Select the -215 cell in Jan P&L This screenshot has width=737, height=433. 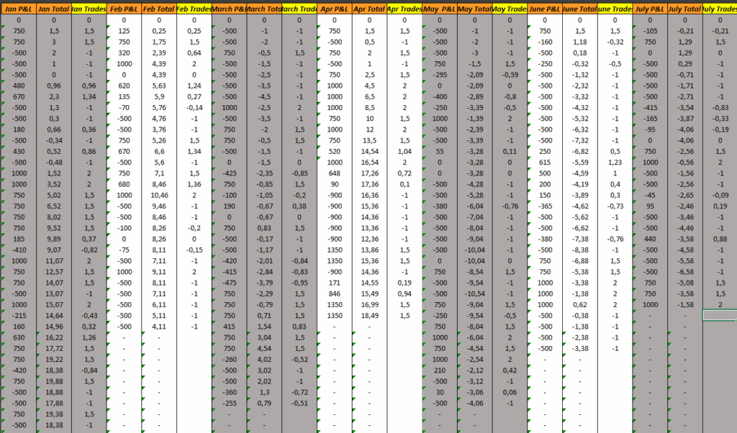tap(19, 316)
